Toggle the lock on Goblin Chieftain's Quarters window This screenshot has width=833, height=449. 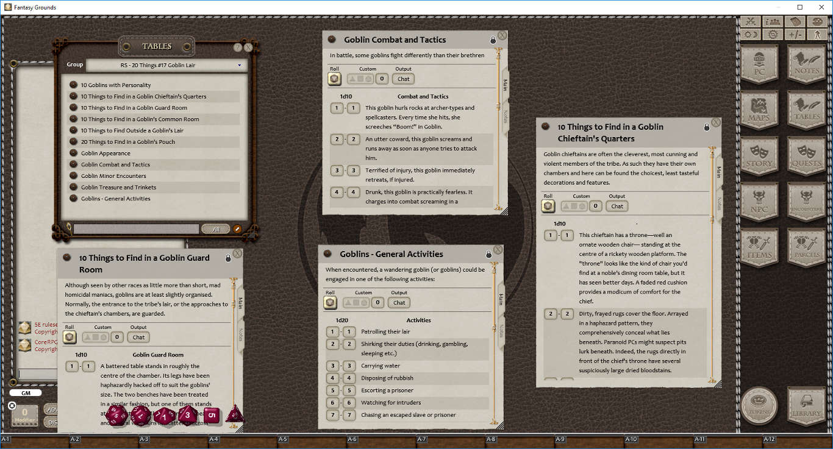click(706, 127)
